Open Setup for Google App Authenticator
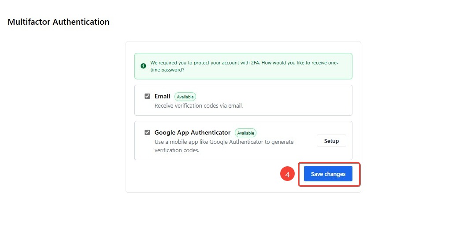Image resolution: width=467 pixels, height=225 pixels. click(331, 141)
